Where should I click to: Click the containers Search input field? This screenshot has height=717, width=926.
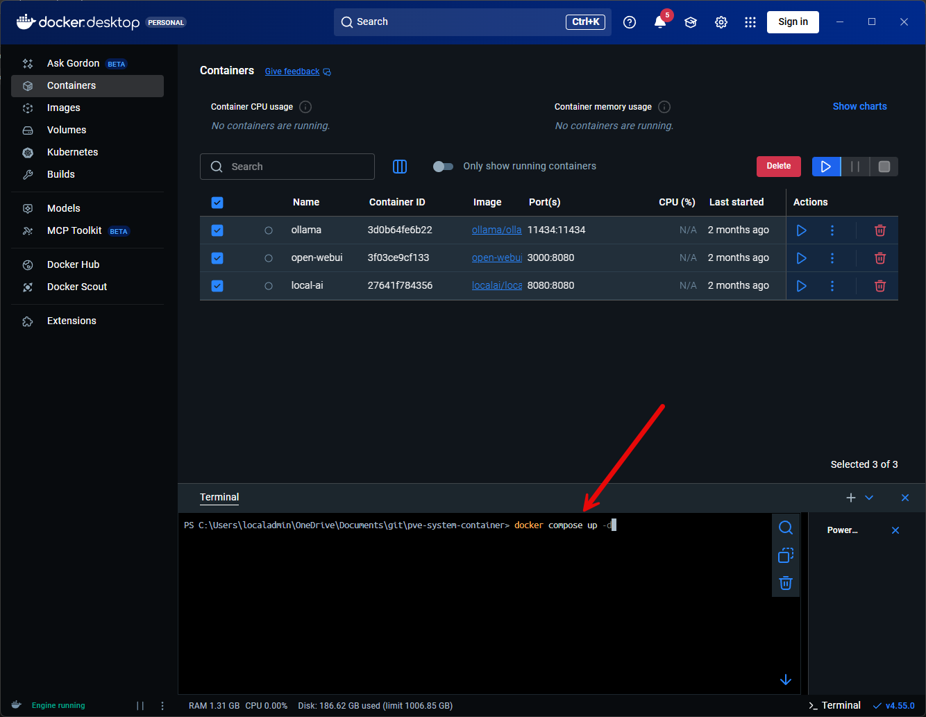coord(287,167)
